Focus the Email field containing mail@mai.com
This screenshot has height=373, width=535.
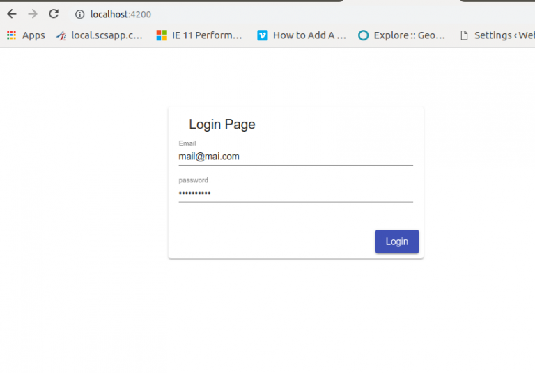[296, 157]
